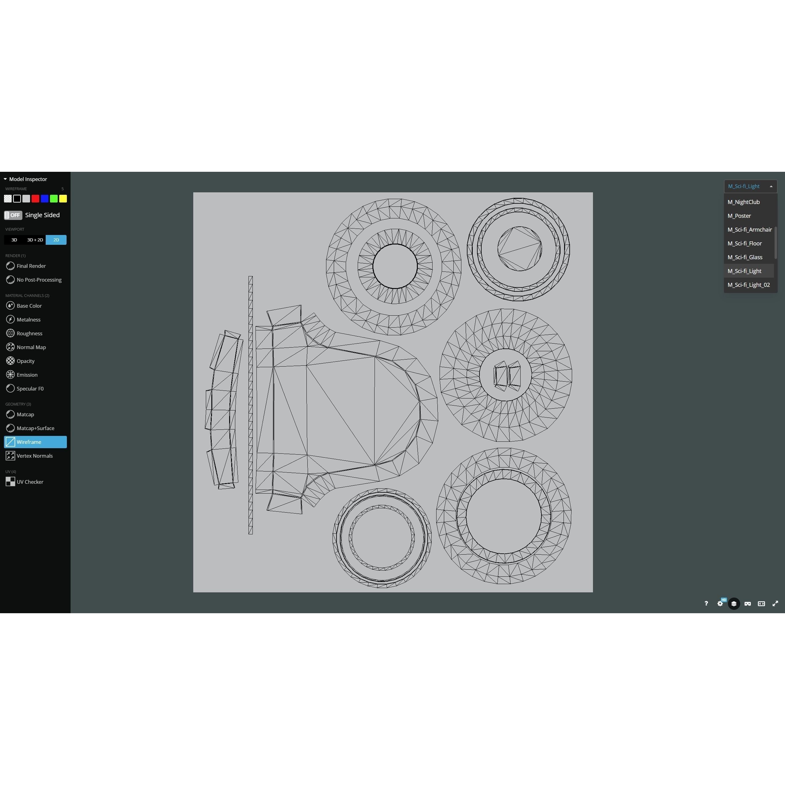
Task: Collapse the Model Inspector panel
Action: pyautogui.click(x=5, y=179)
